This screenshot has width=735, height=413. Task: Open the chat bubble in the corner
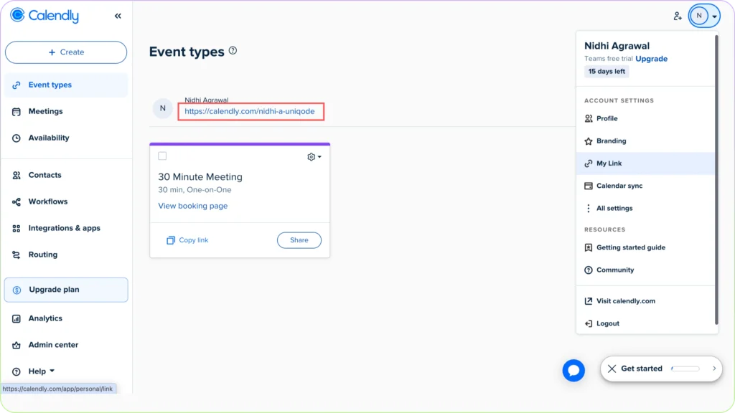coord(573,370)
